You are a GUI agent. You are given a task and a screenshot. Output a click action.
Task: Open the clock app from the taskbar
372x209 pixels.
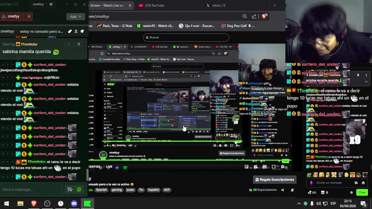[61, 203]
